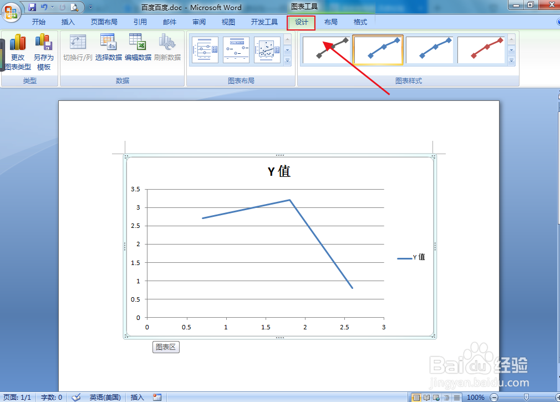Switch to Outline view button

446,398
